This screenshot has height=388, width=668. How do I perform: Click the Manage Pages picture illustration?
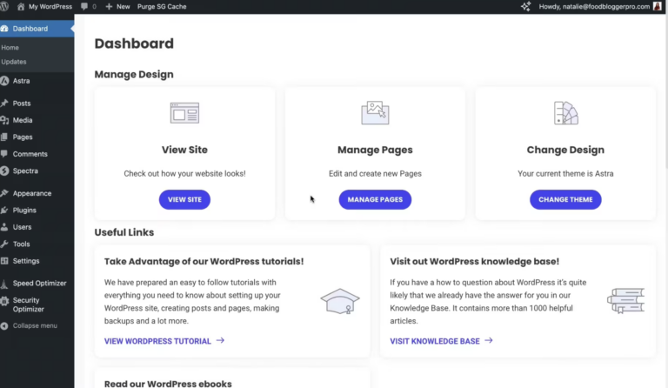click(375, 113)
